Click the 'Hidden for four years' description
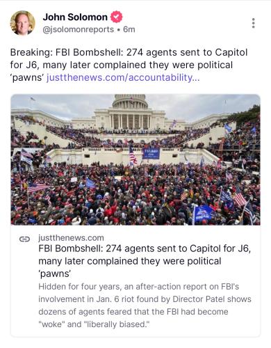 tap(145, 306)
